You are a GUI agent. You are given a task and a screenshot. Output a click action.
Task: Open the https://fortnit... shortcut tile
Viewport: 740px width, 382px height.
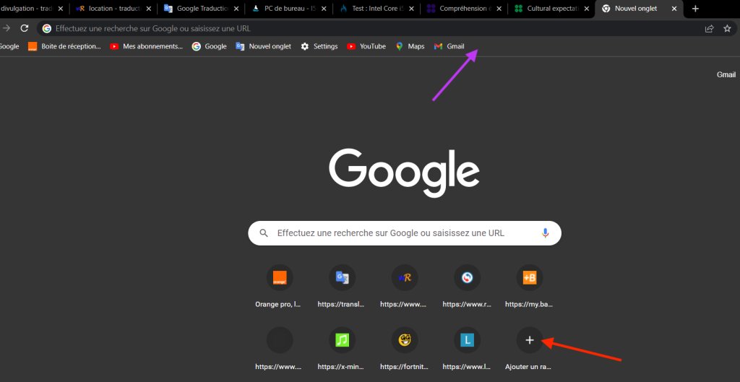pyautogui.click(x=405, y=349)
